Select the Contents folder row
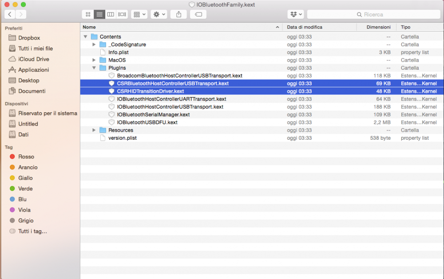The height and width of the screenshot is (279, 444). pyautogui.click(x=262, y=37)
